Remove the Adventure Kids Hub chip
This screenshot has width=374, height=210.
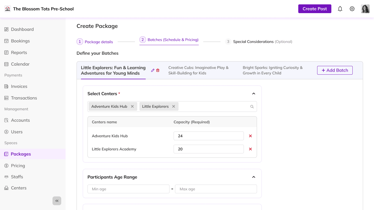132,106
